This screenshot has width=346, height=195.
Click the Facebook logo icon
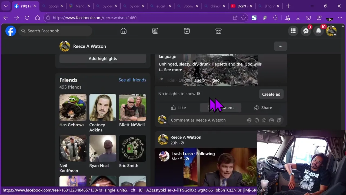11,31
